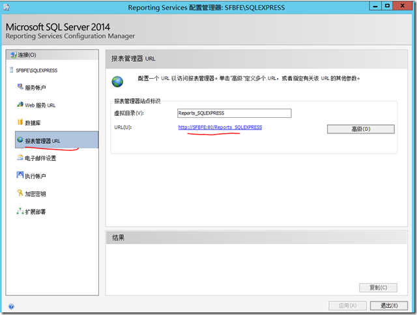Screen dimensions: 417x315
Task: Click the URL(U): label
Action: (x=123, y=127)
